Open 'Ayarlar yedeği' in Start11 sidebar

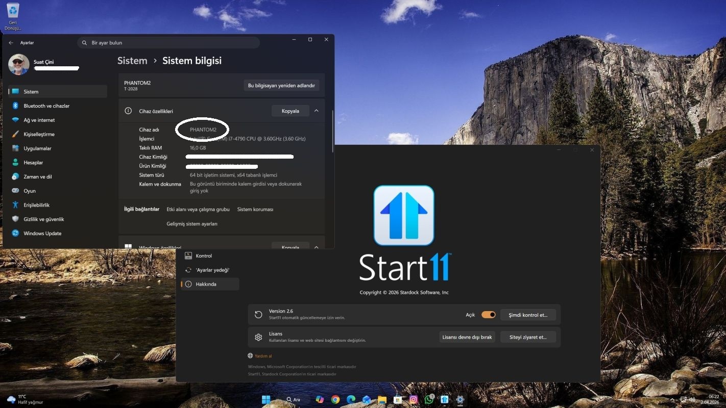(x=212, y=270)
